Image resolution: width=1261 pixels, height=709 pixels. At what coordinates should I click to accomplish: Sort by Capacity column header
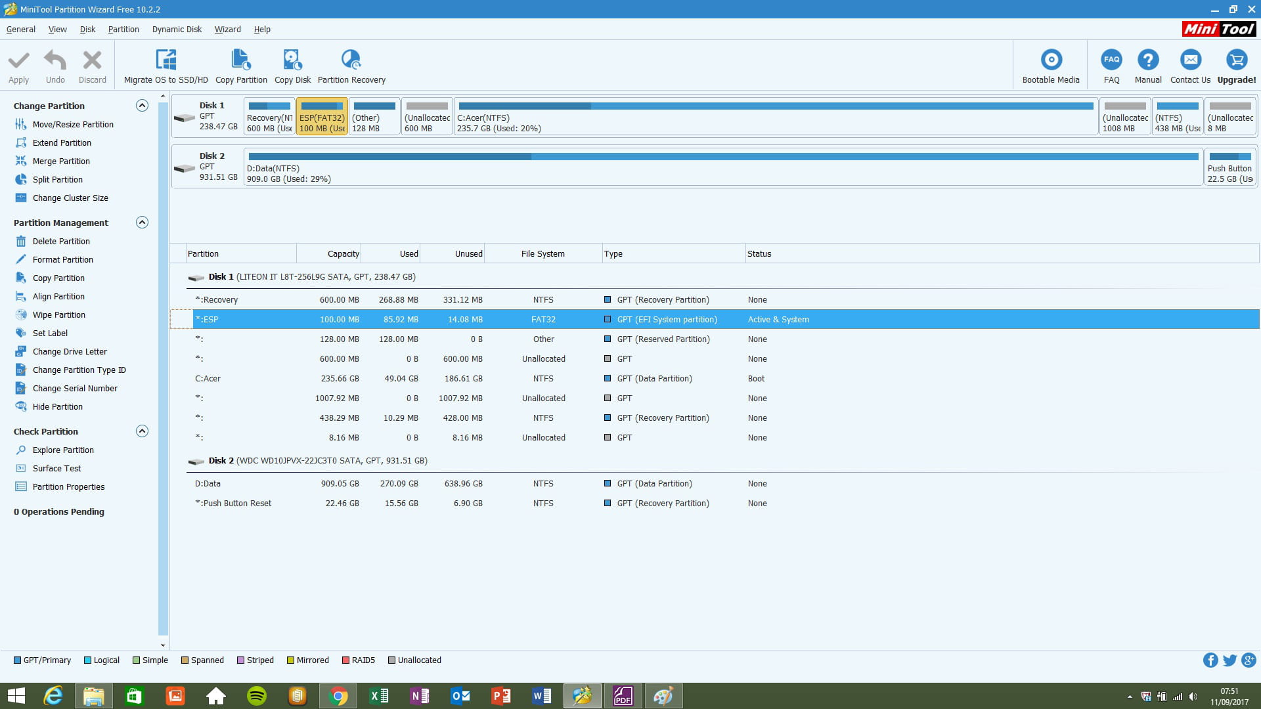click(x=329, y=253)
